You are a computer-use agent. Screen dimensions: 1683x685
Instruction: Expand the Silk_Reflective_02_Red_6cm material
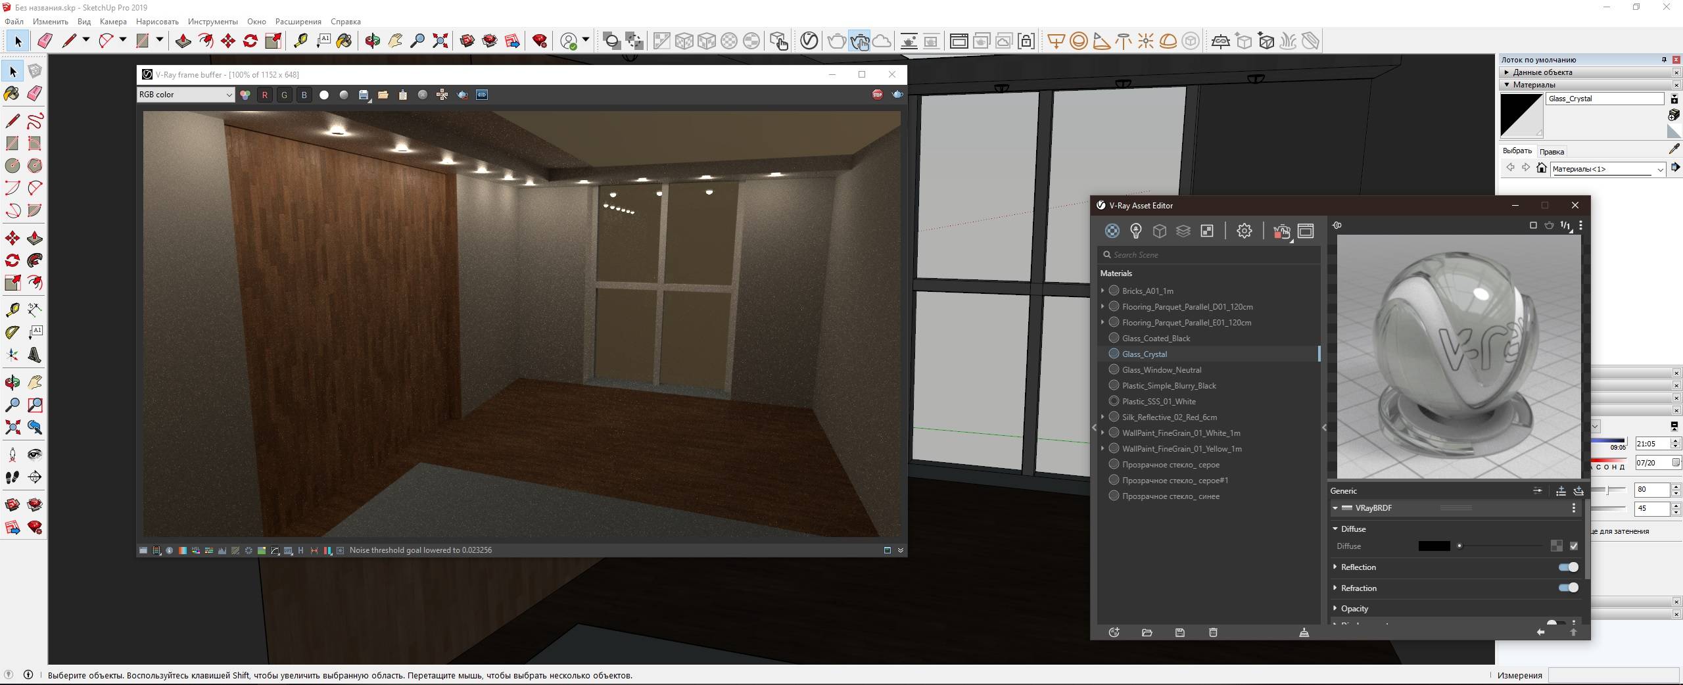(1102, 417)
